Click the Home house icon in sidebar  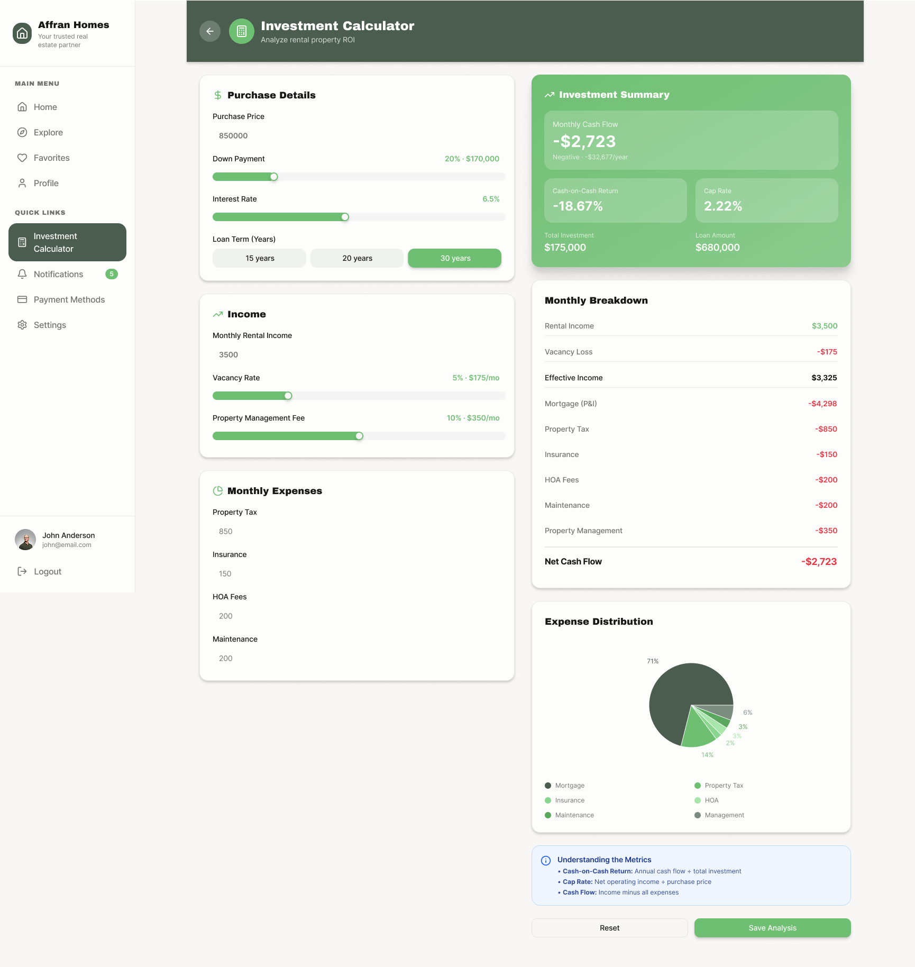point(22,107)
